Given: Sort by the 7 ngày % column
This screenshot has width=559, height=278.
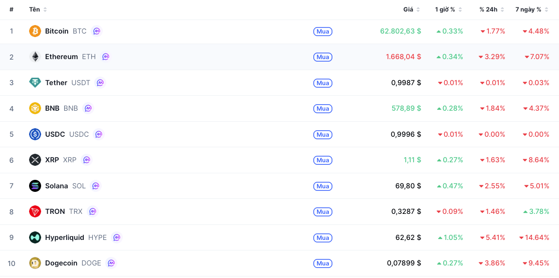Looking at the screenshot, I should [x=531, y=10].
